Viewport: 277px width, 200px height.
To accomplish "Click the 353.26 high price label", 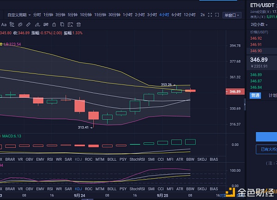I will pos(166,85).
